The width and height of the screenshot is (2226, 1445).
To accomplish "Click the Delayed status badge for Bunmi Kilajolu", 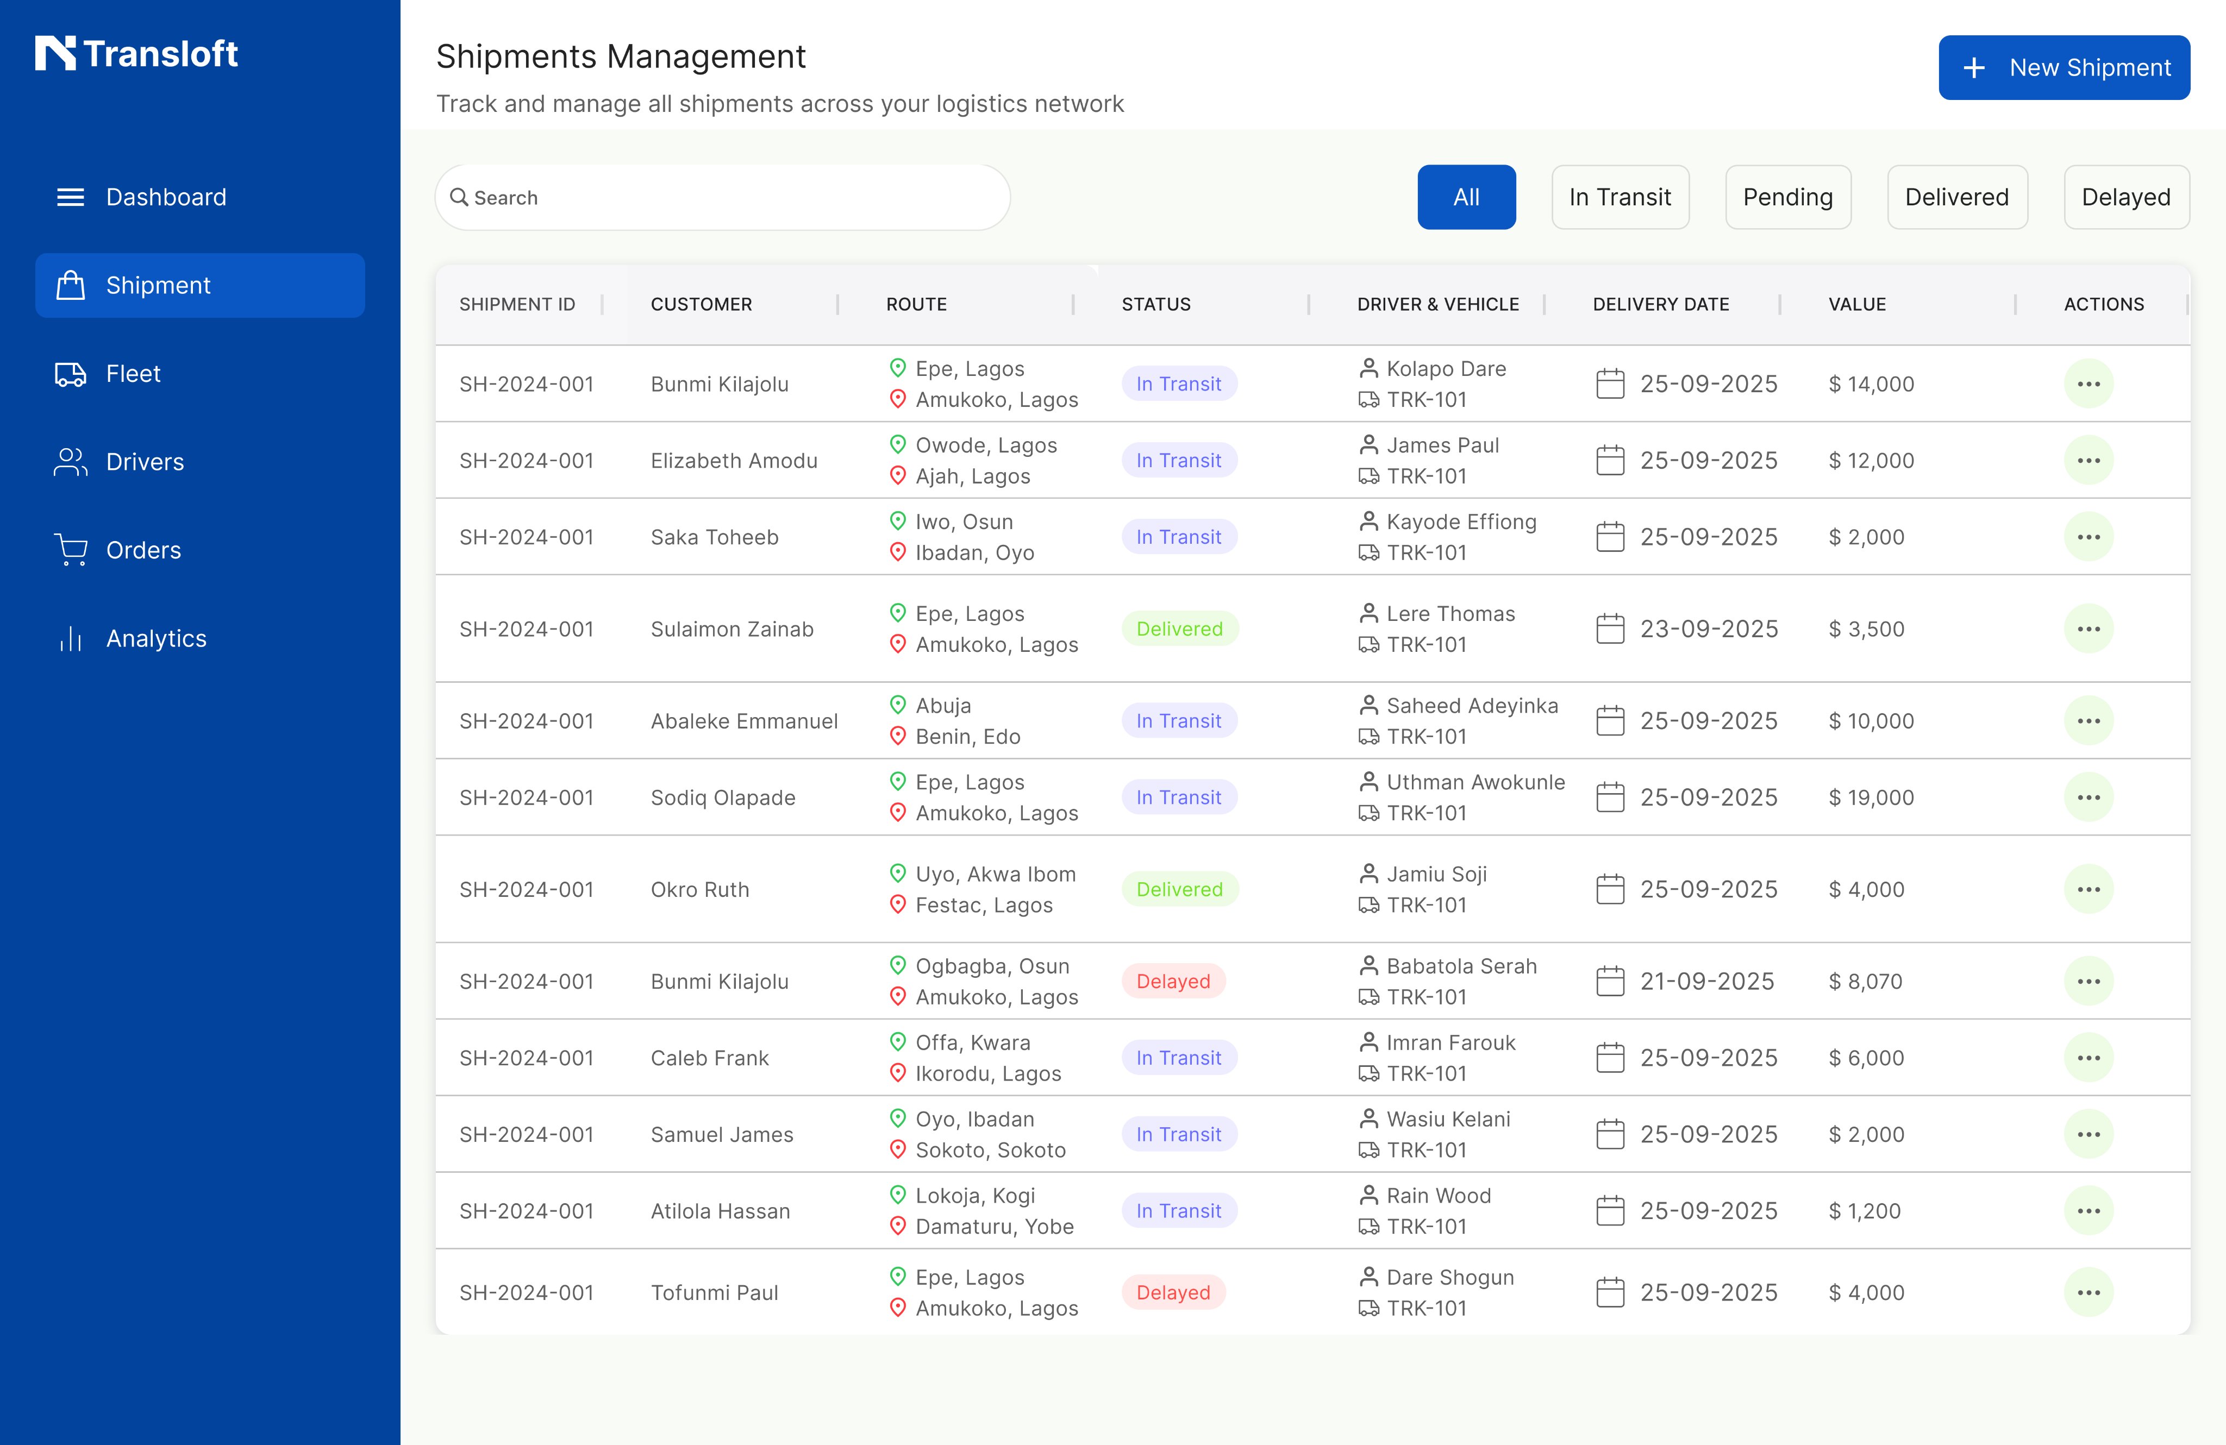I will 1173,982.
